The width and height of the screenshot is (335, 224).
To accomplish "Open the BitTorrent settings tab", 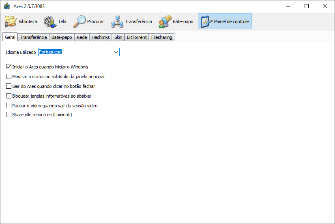I will [137, 37].
